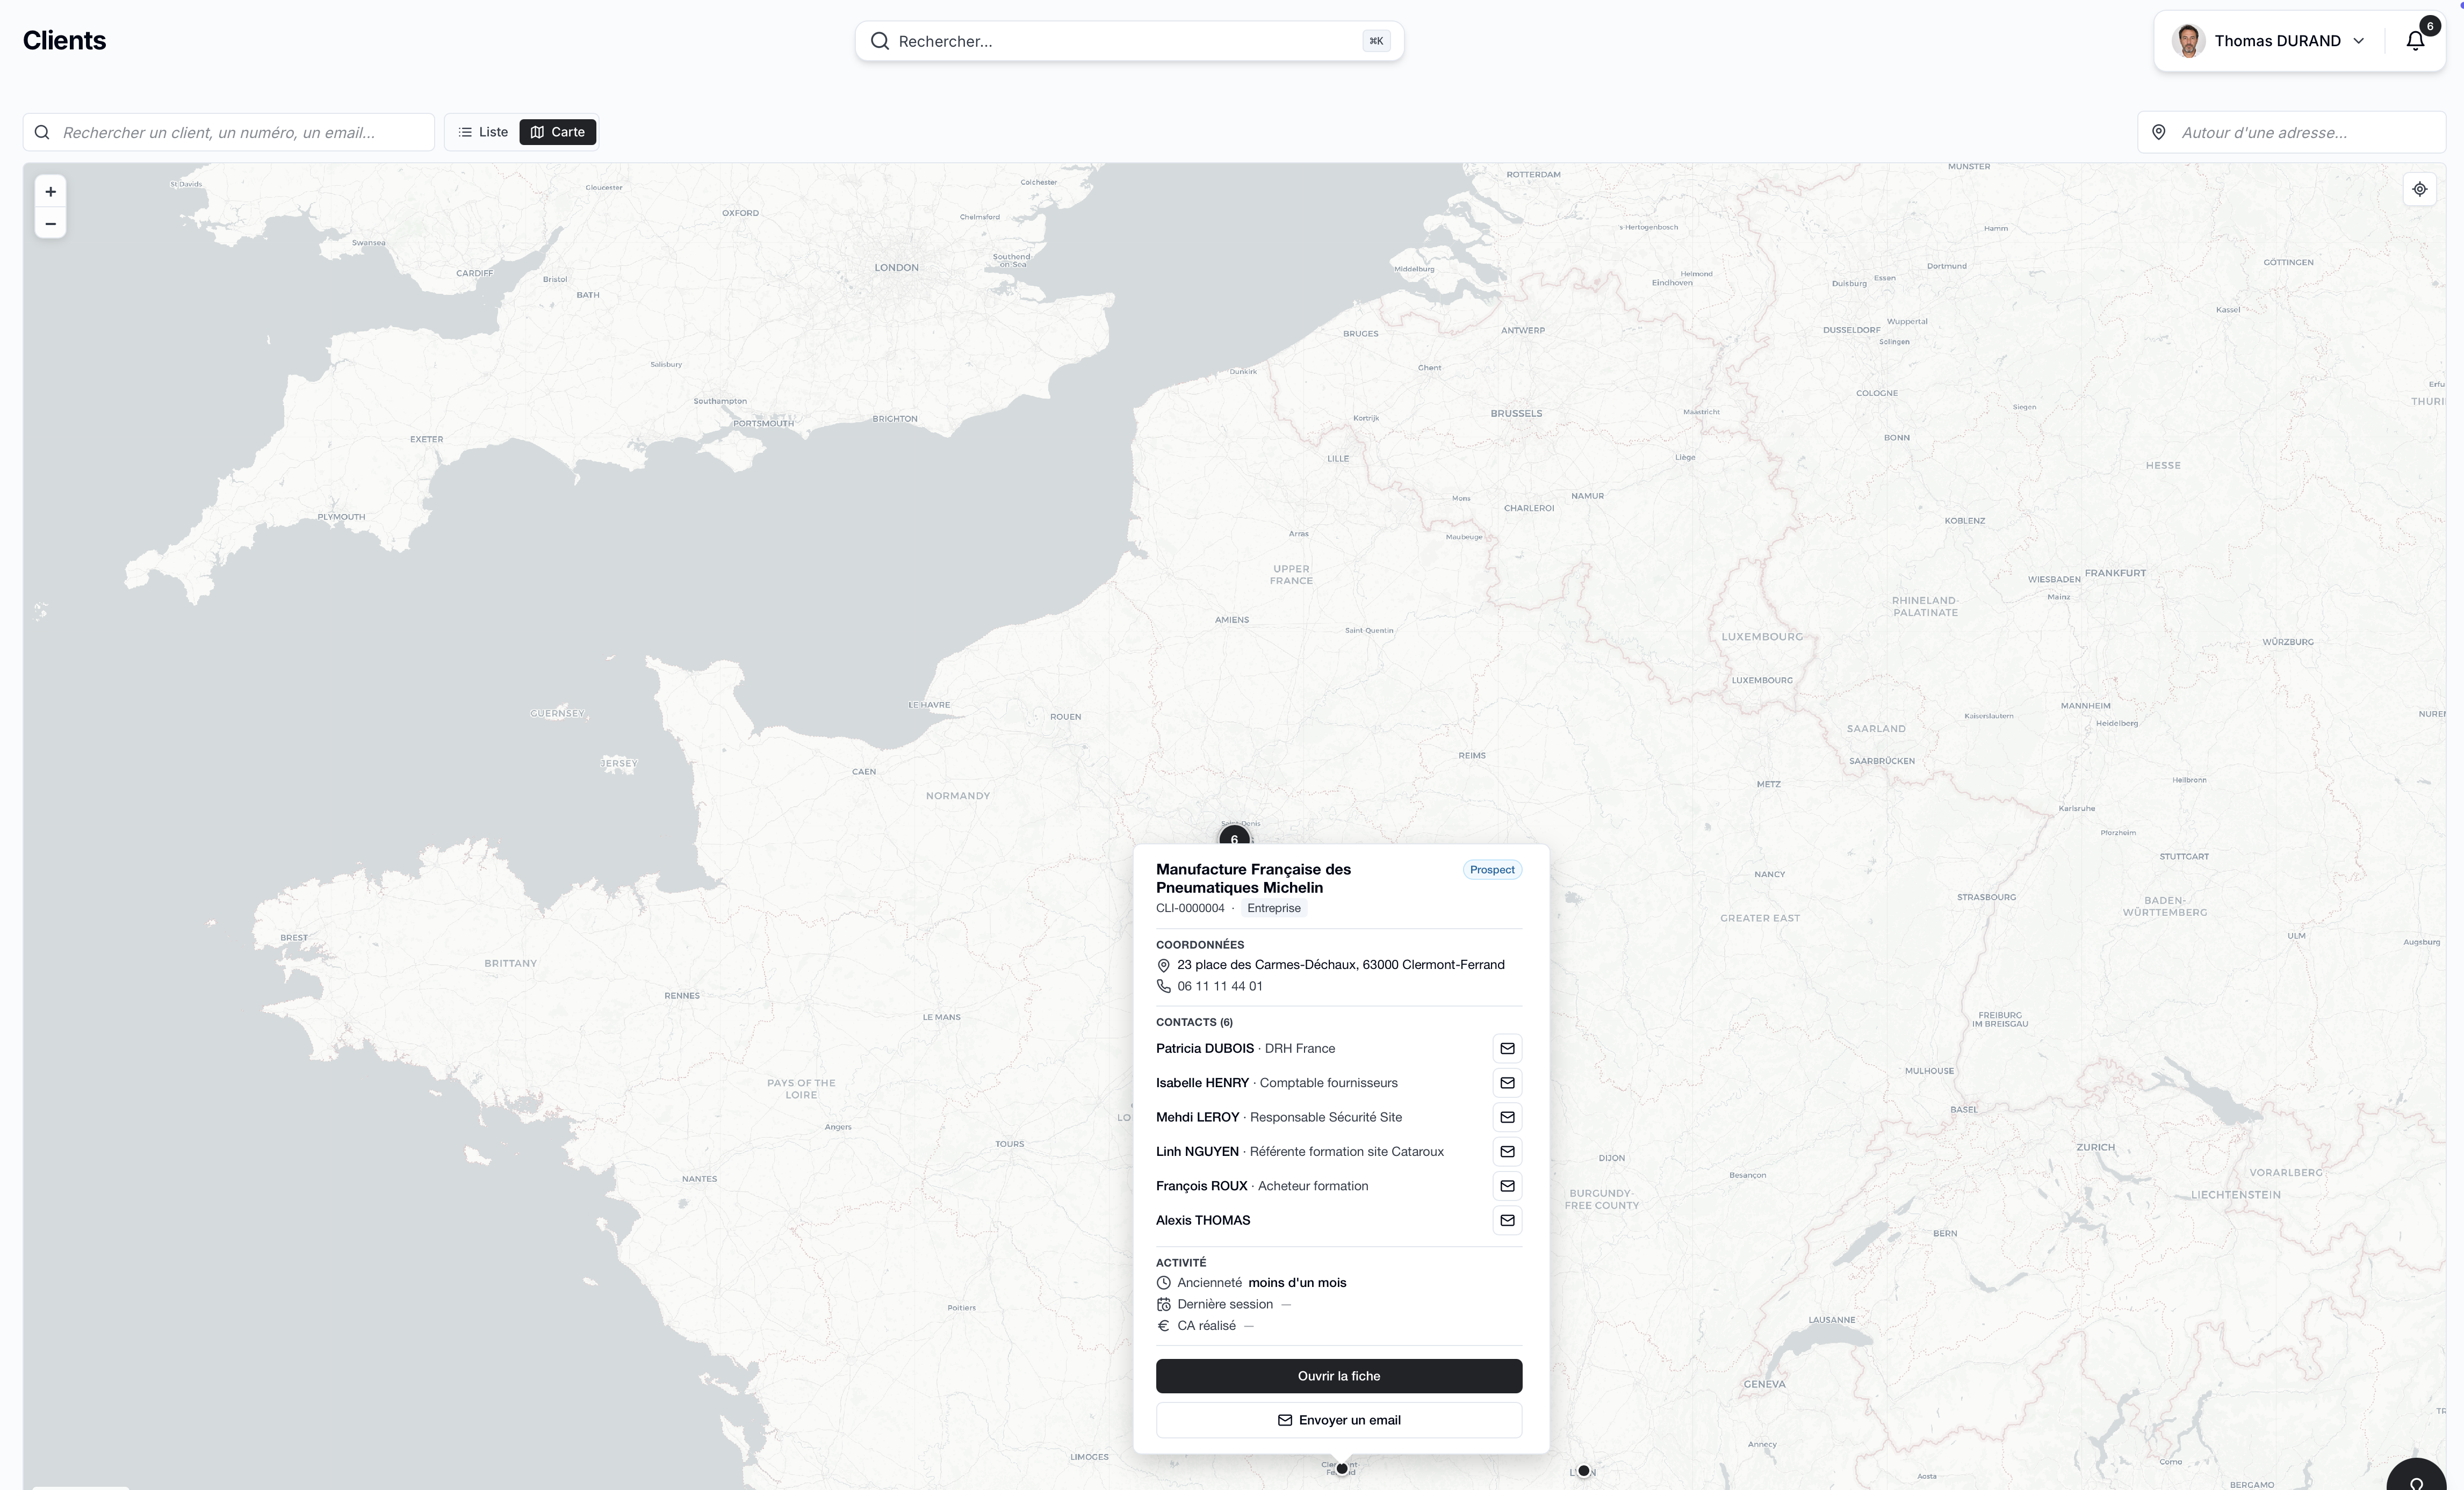
Task: Zoom in on the map
Action: (x=50, y=192)
